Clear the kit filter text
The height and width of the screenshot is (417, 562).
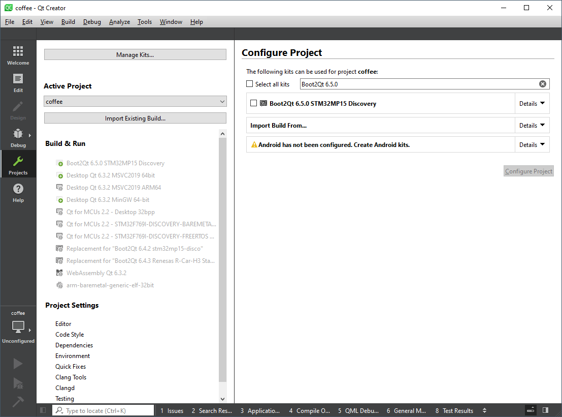542,84
